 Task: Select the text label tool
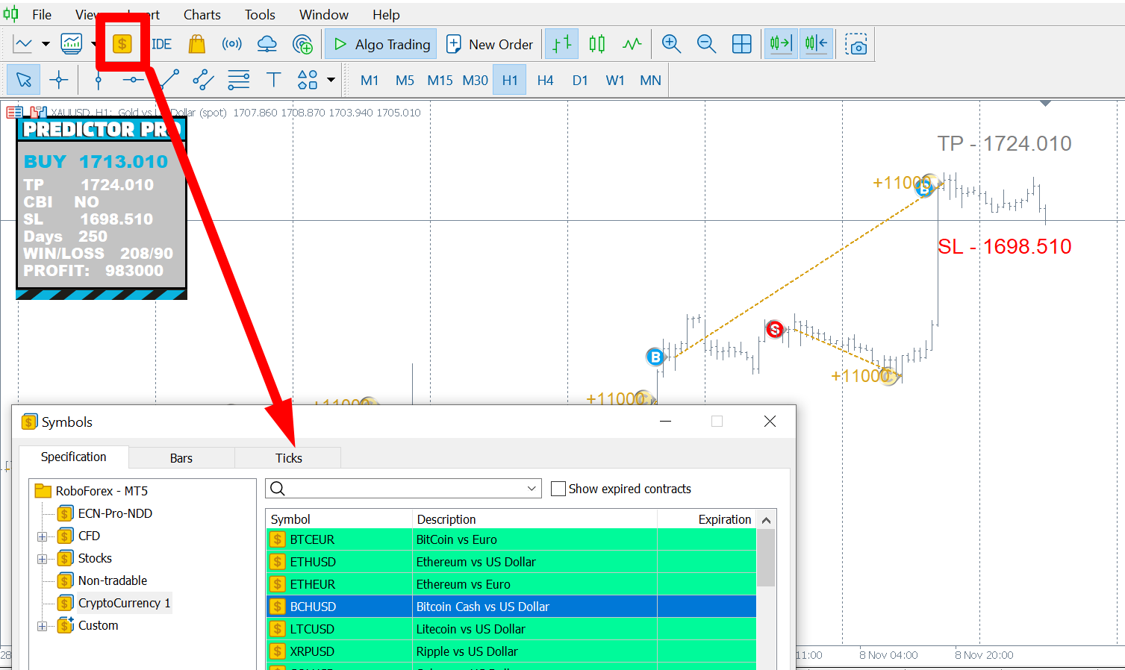[274, 80]
